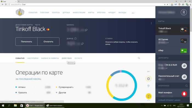Click the bookmark star in address bar

click(167, 4)
